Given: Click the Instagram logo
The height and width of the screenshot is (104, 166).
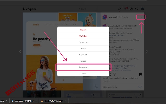Looking at the screenshot, I should pyautogui.click(x=29, y=9).
